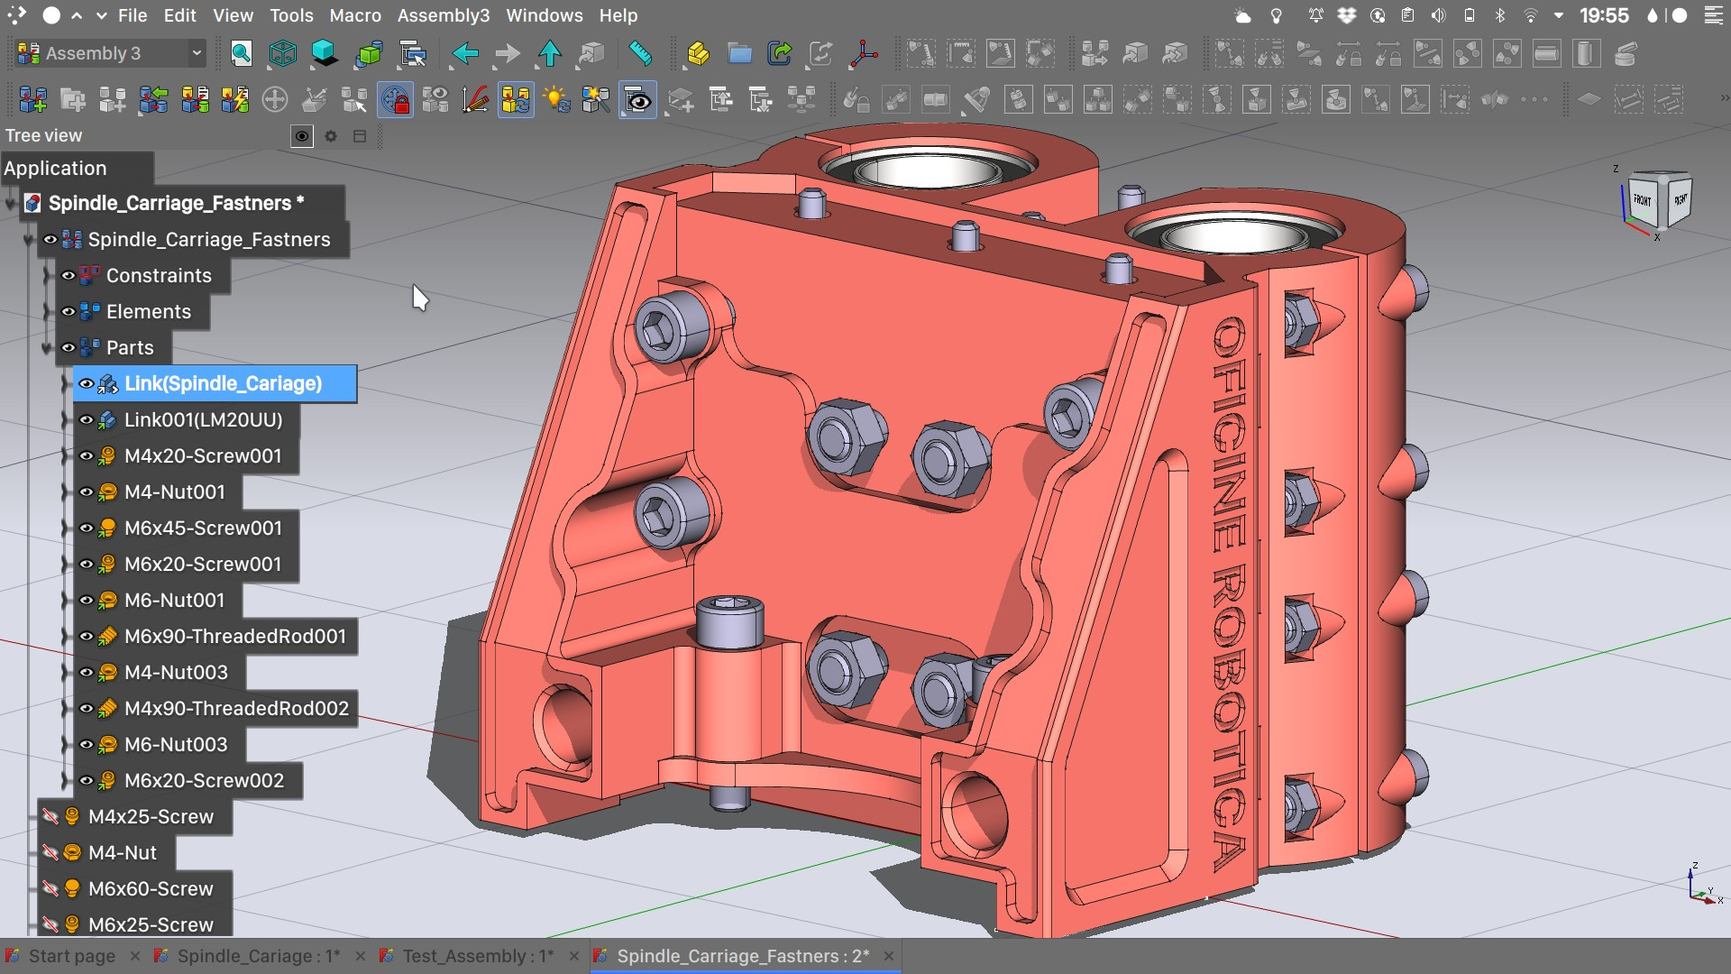Click the fit-all magnifier view icon

tap(241, 54)
